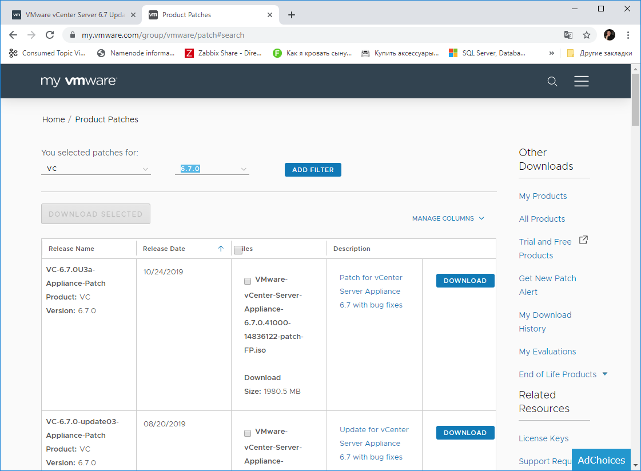Image resolution: width=641 pixels, height=471 pixels.
Task: Open SQL Server, Databa... bookmark
Action: [x=487, y=53]
